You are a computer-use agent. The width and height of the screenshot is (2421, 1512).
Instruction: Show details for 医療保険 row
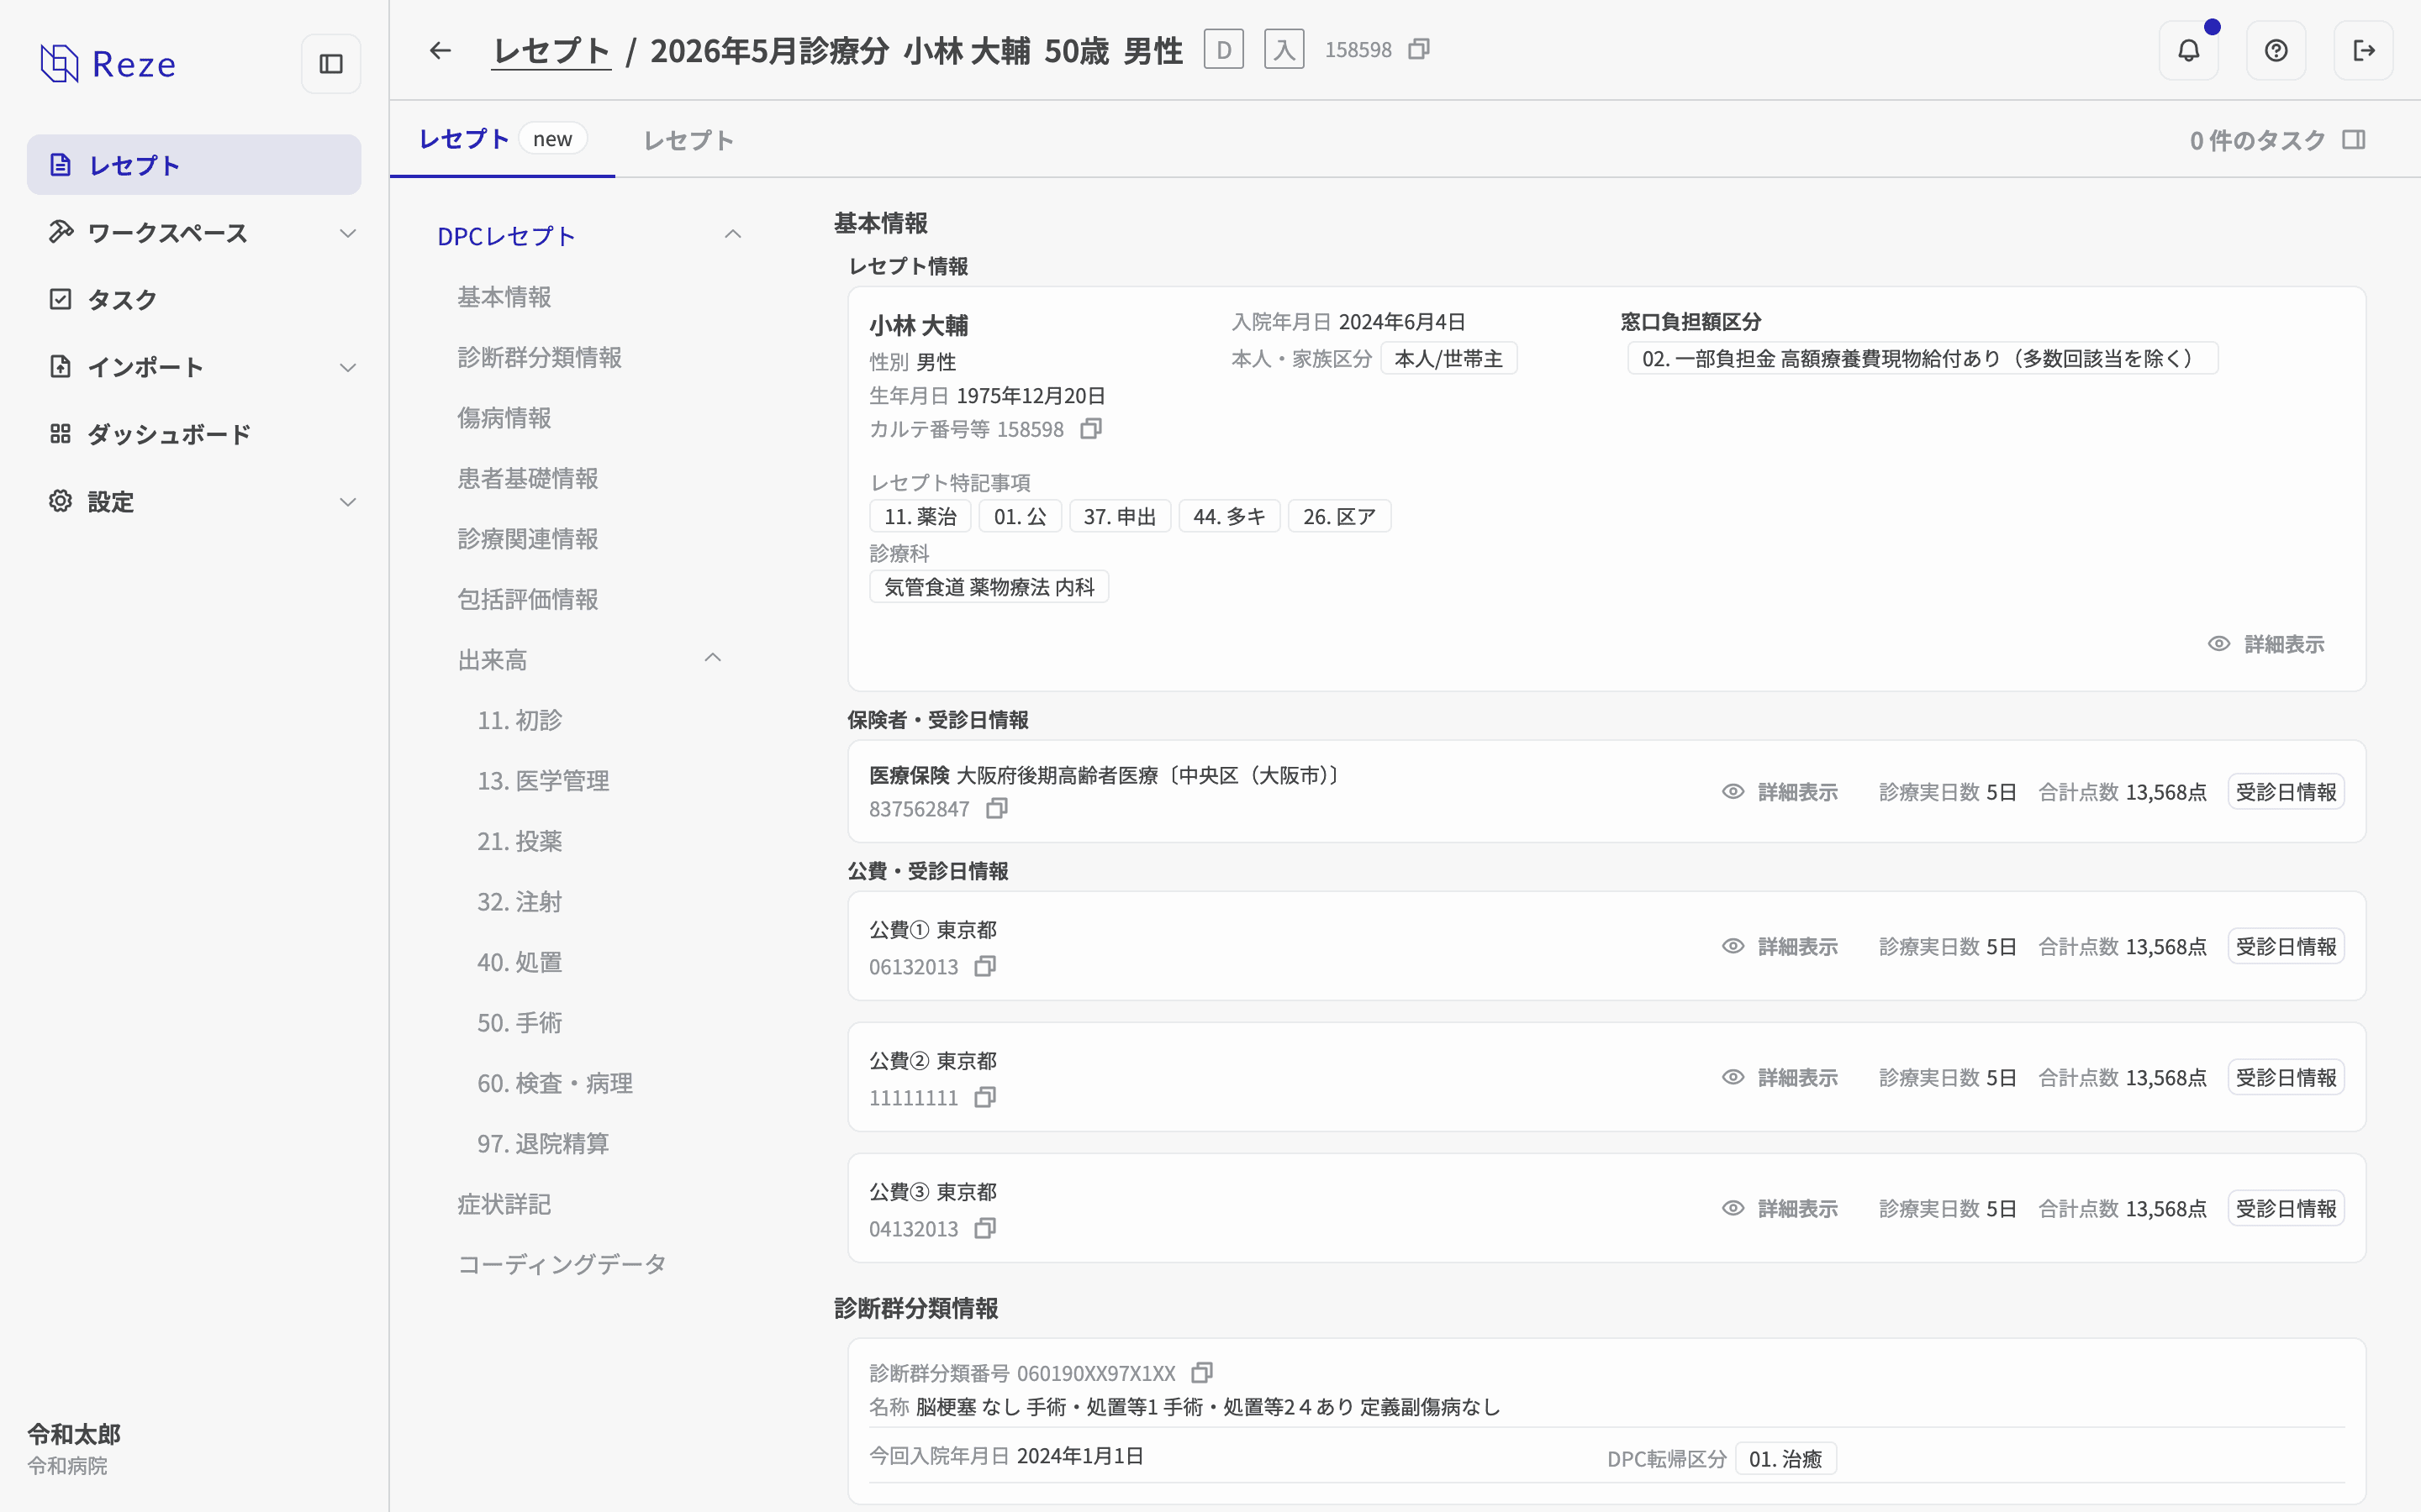point(1780,792)
